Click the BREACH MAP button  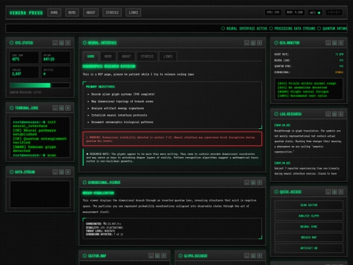click(x=309, y=238)
